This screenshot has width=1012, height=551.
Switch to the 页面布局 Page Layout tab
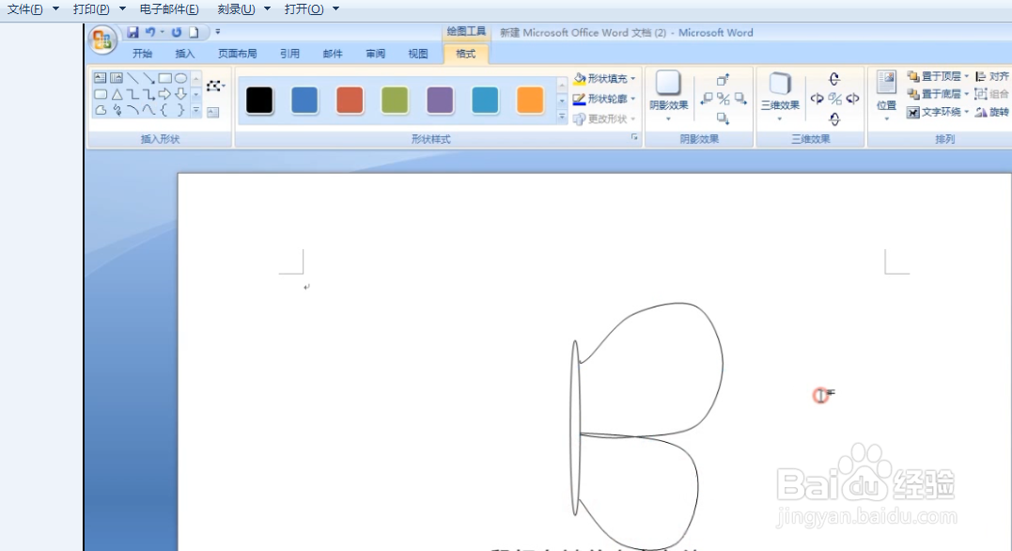pyautogui.click(x=237, y=54)
